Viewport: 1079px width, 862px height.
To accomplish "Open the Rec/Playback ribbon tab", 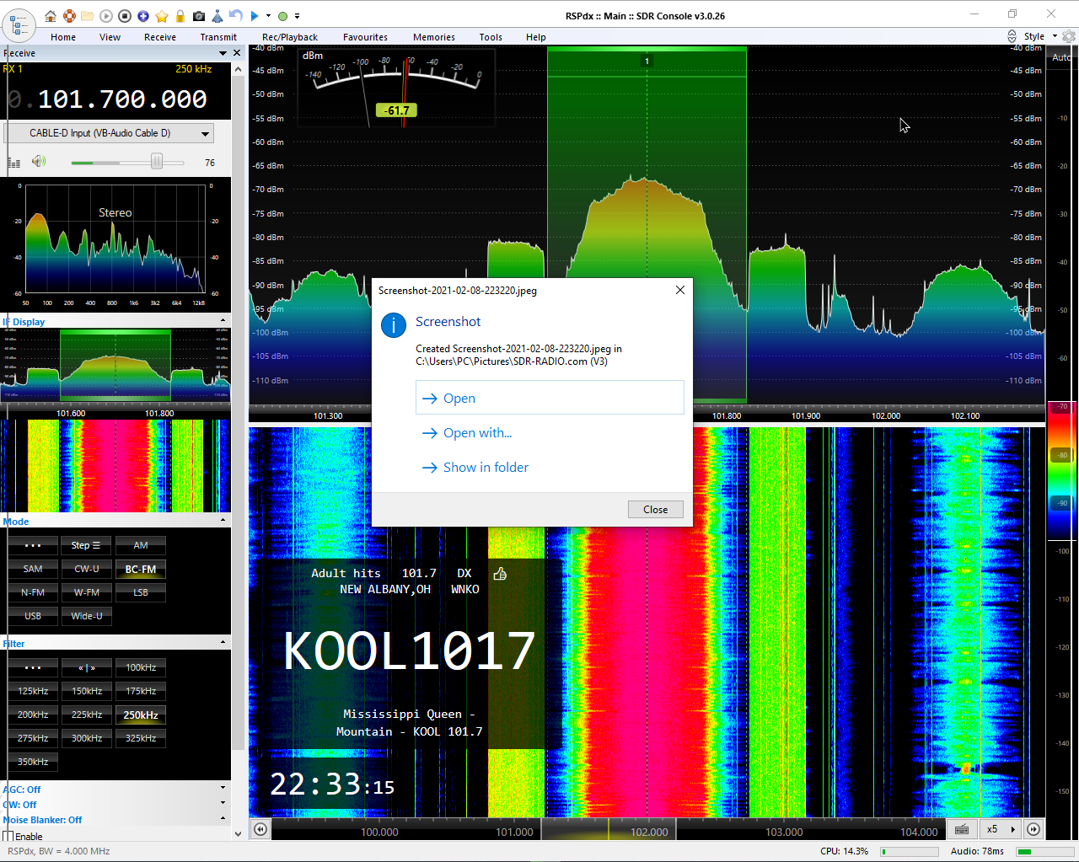I will tap(290, 37).
